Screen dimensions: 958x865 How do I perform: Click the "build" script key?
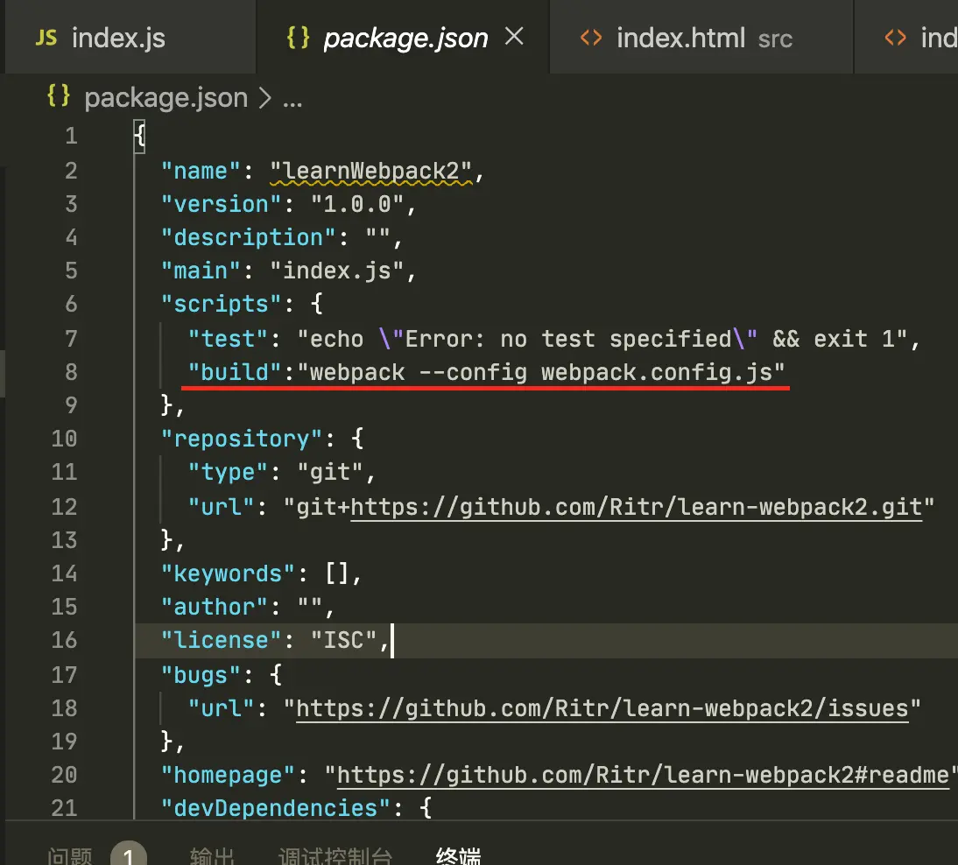(x=234, y=372)
